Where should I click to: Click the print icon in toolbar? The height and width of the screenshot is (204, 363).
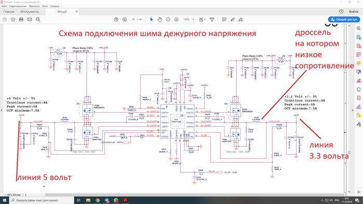tap(21, 20)
